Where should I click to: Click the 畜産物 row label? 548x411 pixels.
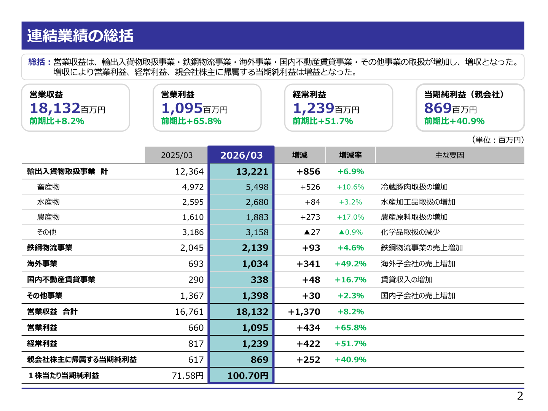click(48, 187)
